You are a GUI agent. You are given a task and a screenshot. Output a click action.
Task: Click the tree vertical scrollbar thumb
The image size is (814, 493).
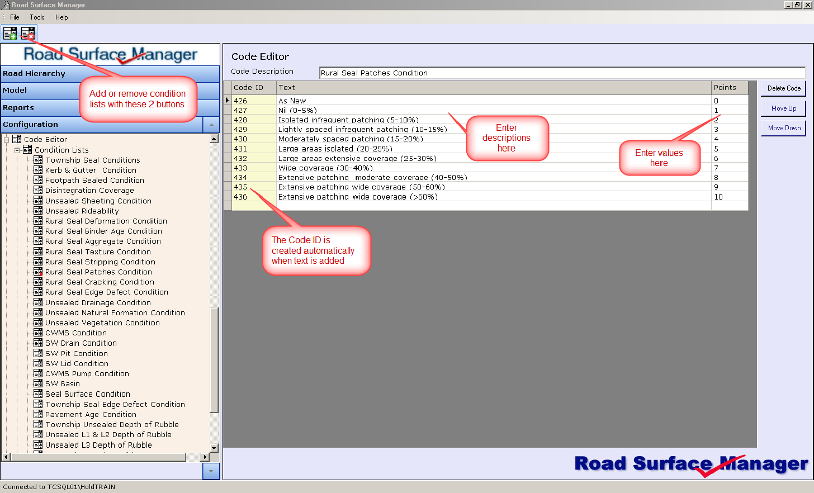coord(214,360)
